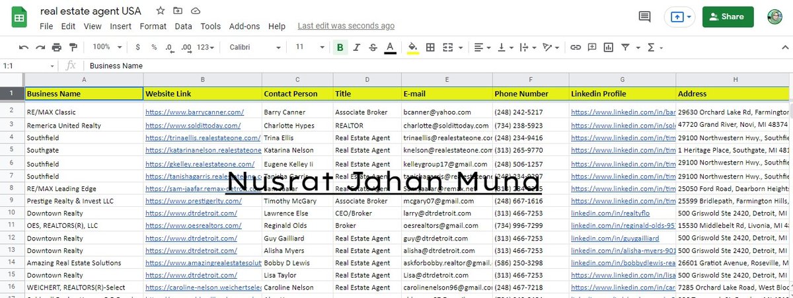Open the barrycanner.com website link
The height and width of the screenshot is (298, 793).
195,112
